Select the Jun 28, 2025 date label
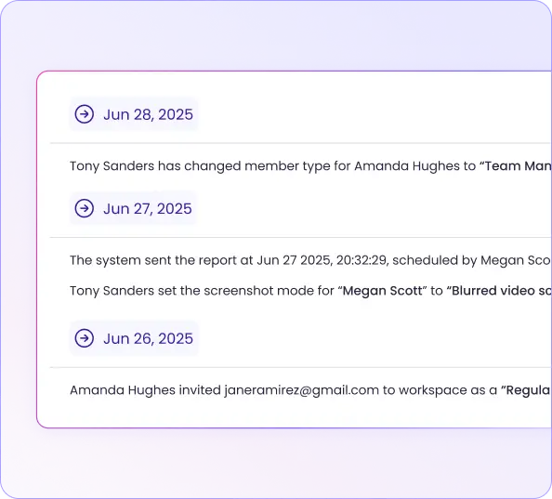The height and width of the screenshot is (499, 552). (x=148, y=114)
